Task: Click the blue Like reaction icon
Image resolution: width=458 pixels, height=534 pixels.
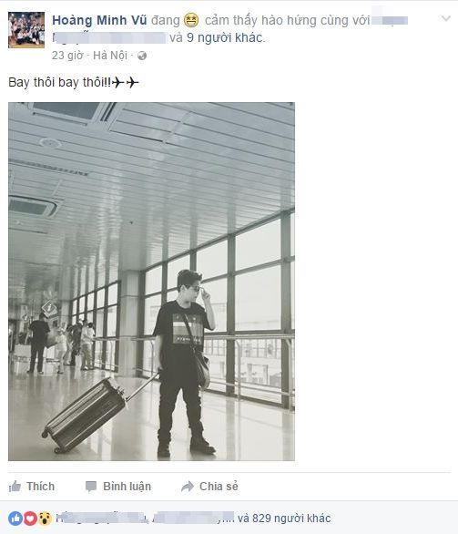Action: 15,519
